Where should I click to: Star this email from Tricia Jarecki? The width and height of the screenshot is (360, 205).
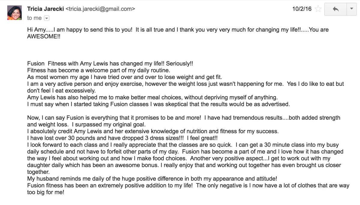318,9
